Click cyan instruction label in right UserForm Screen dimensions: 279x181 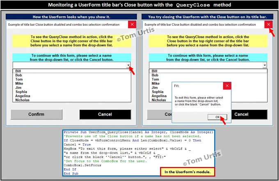point(208,58)
